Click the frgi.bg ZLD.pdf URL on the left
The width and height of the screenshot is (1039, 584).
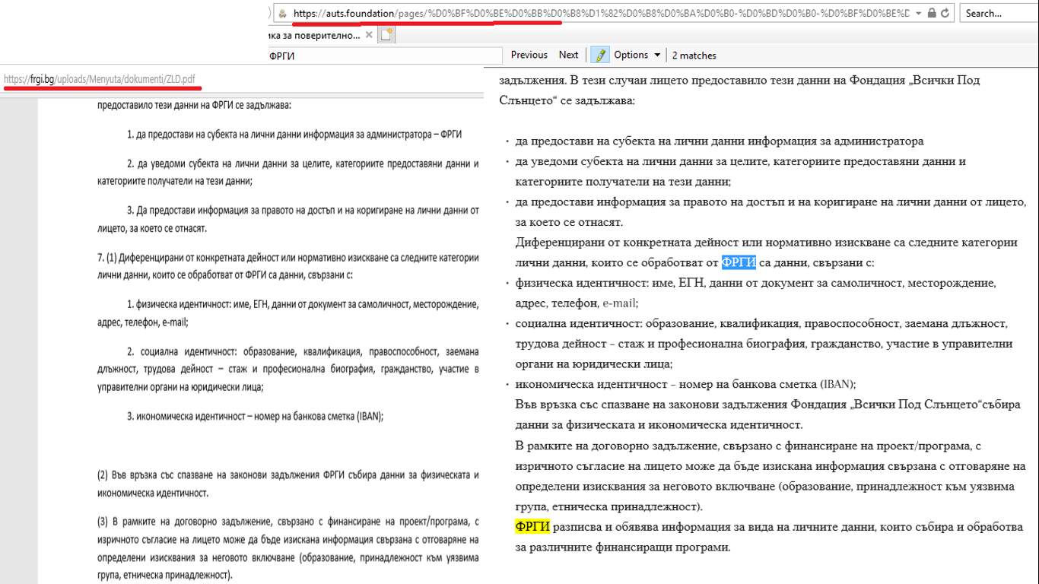click(x=100, y=78)
